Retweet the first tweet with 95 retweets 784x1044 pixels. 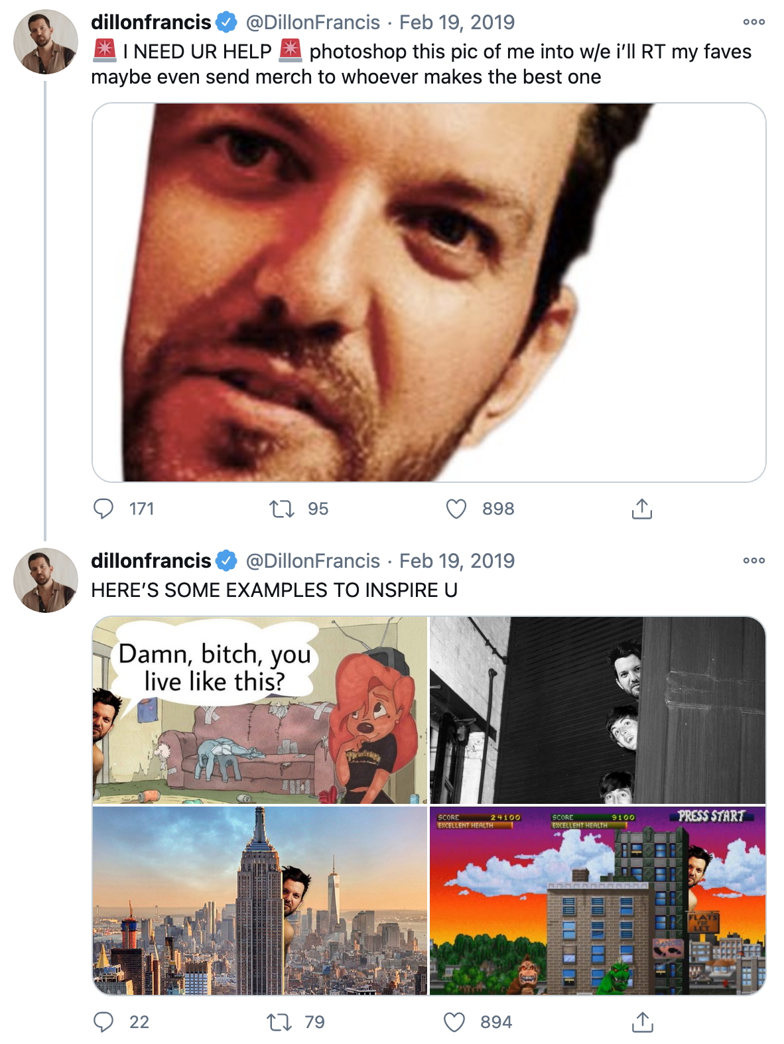point(281,509)
